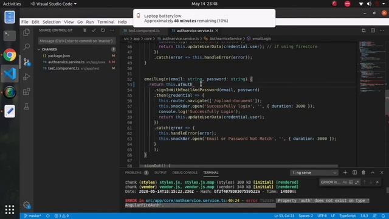
Task: Click the feedback icon in status bar
Action: pos(374,216)
